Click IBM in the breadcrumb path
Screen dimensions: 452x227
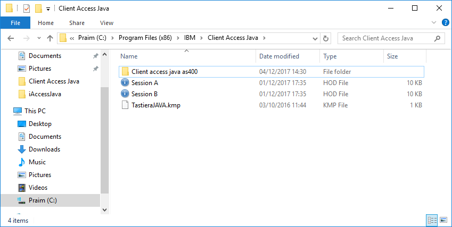pos(190,38)
